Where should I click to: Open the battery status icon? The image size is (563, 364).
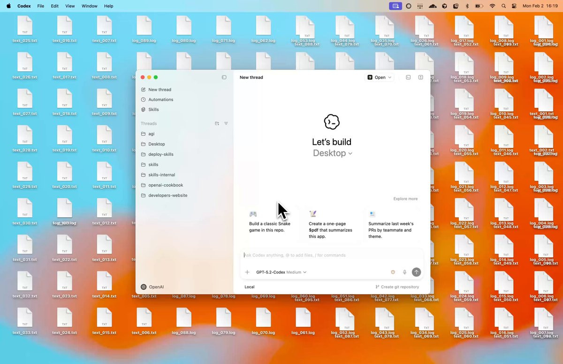coord(479,6)
